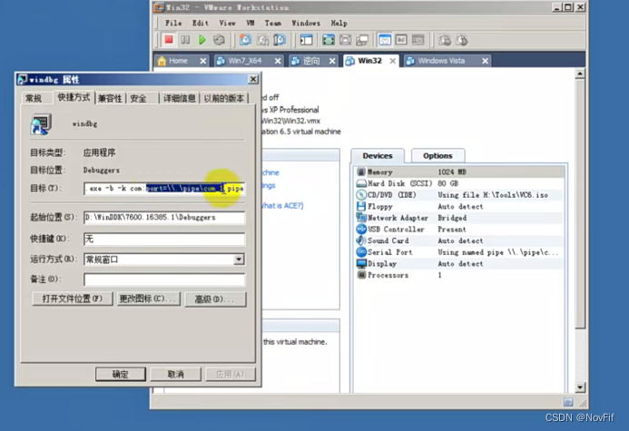Select the Hard Disk (SCSI) device
The width and height of the screenshot is (629, 431).
point(459,183)
